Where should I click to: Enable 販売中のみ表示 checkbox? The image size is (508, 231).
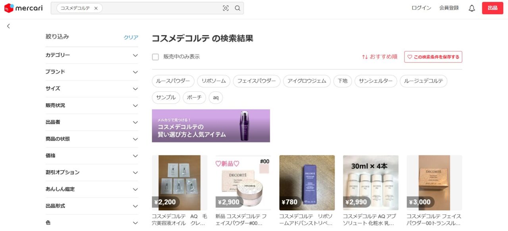(x=156, y=57)
